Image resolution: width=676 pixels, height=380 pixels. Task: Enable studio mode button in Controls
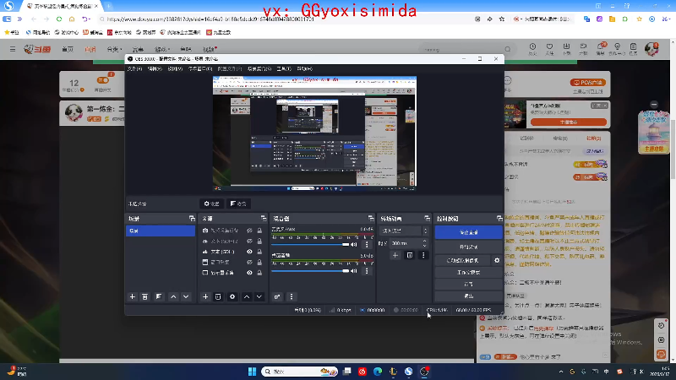[x=469, y=273]
